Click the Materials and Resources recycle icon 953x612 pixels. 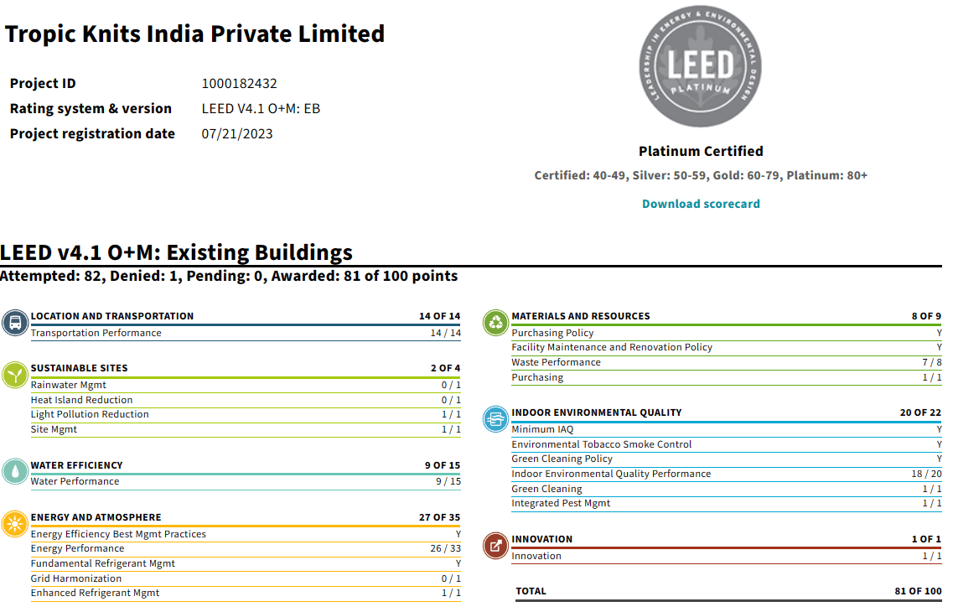496,323
